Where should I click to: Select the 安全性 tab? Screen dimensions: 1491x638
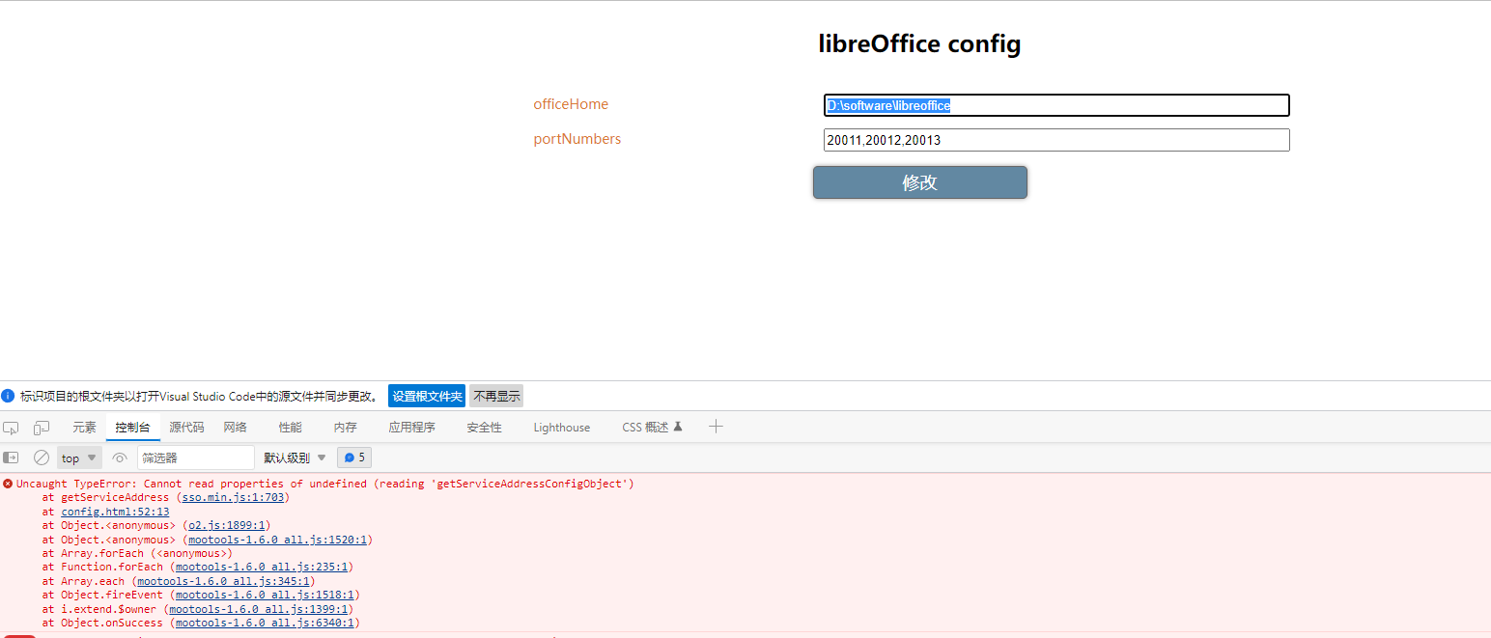485,428
